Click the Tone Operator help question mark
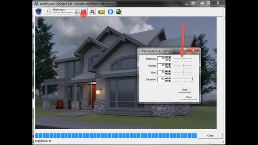The height and width of the screenshot is (145, 258). [184, 50]
